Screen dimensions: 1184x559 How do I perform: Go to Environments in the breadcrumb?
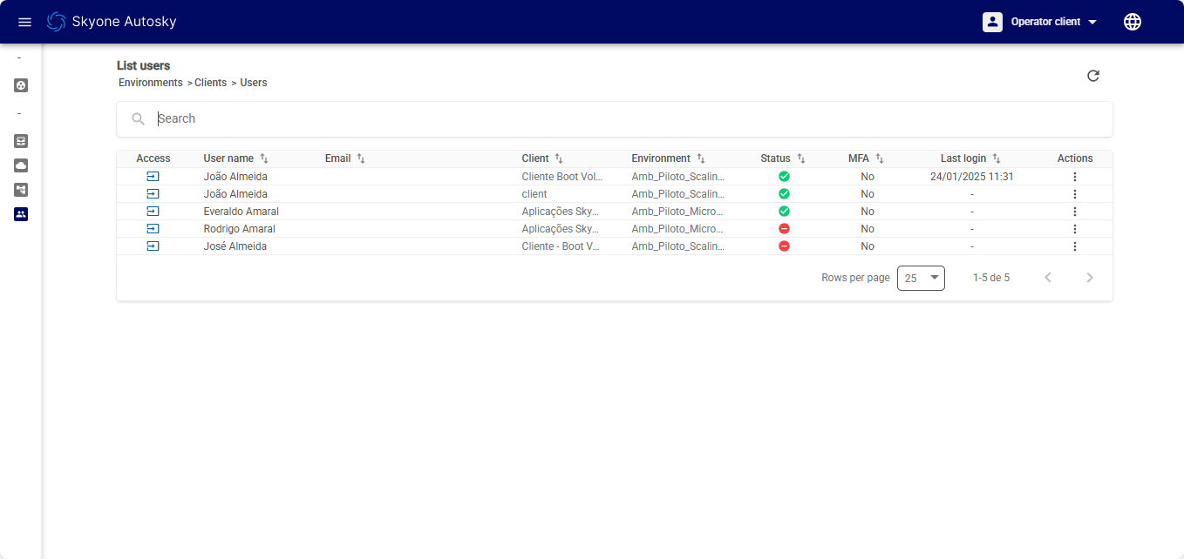[151, 83]
